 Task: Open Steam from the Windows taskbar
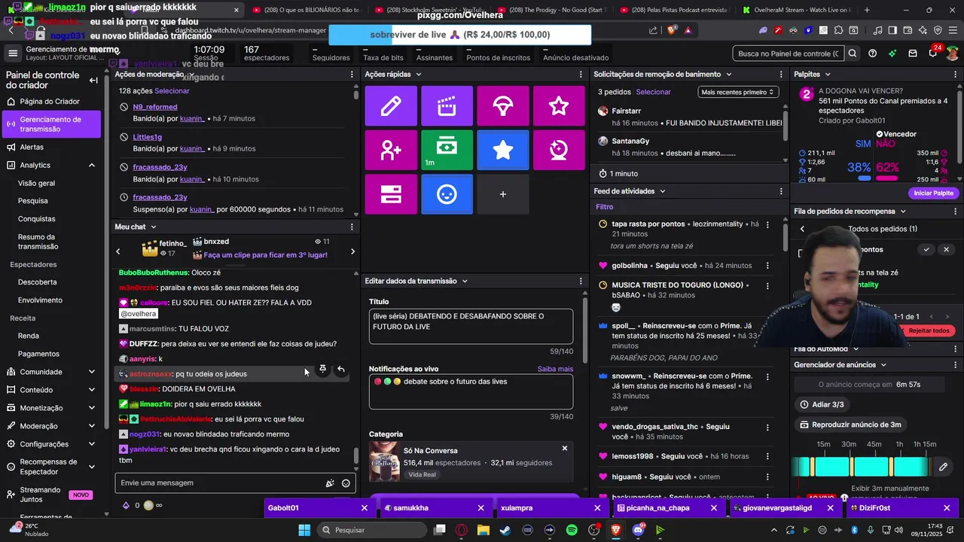pyautogui.click(x=505, y=530)
